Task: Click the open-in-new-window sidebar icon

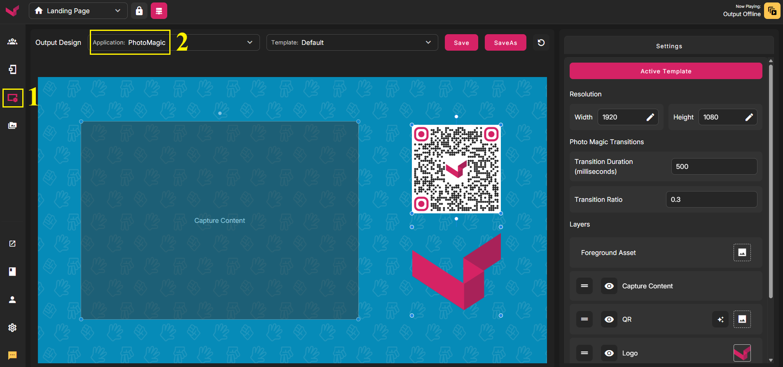Action: (12, 243)
